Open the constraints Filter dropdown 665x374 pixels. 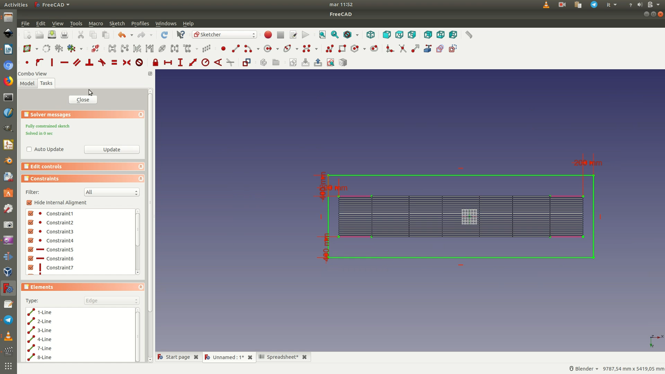(112, 192)
